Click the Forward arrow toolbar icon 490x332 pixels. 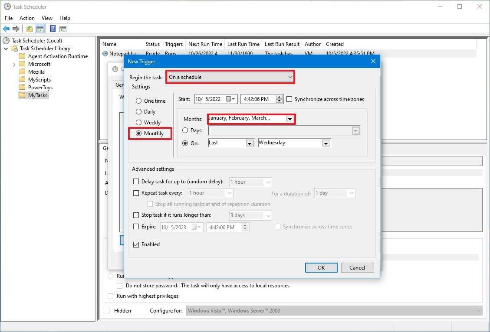point(16,29)
